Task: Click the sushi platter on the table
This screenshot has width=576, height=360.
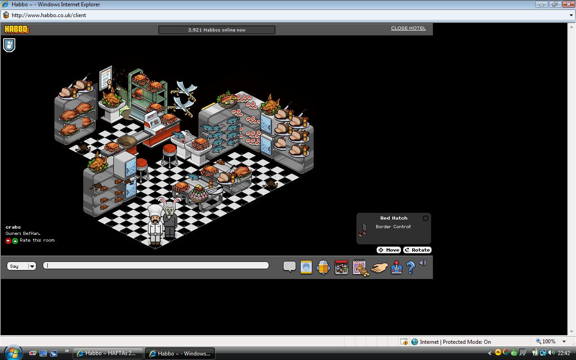Action: pyautogui.click(x=198, y=193)
